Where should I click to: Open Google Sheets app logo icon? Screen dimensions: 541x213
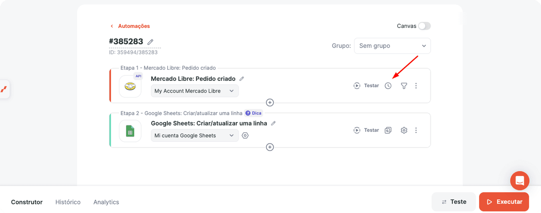pyautogui.click(x=130, y=131)
